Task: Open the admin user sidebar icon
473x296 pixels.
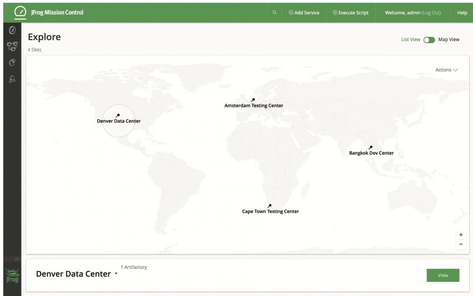Action: click(12, 79)
